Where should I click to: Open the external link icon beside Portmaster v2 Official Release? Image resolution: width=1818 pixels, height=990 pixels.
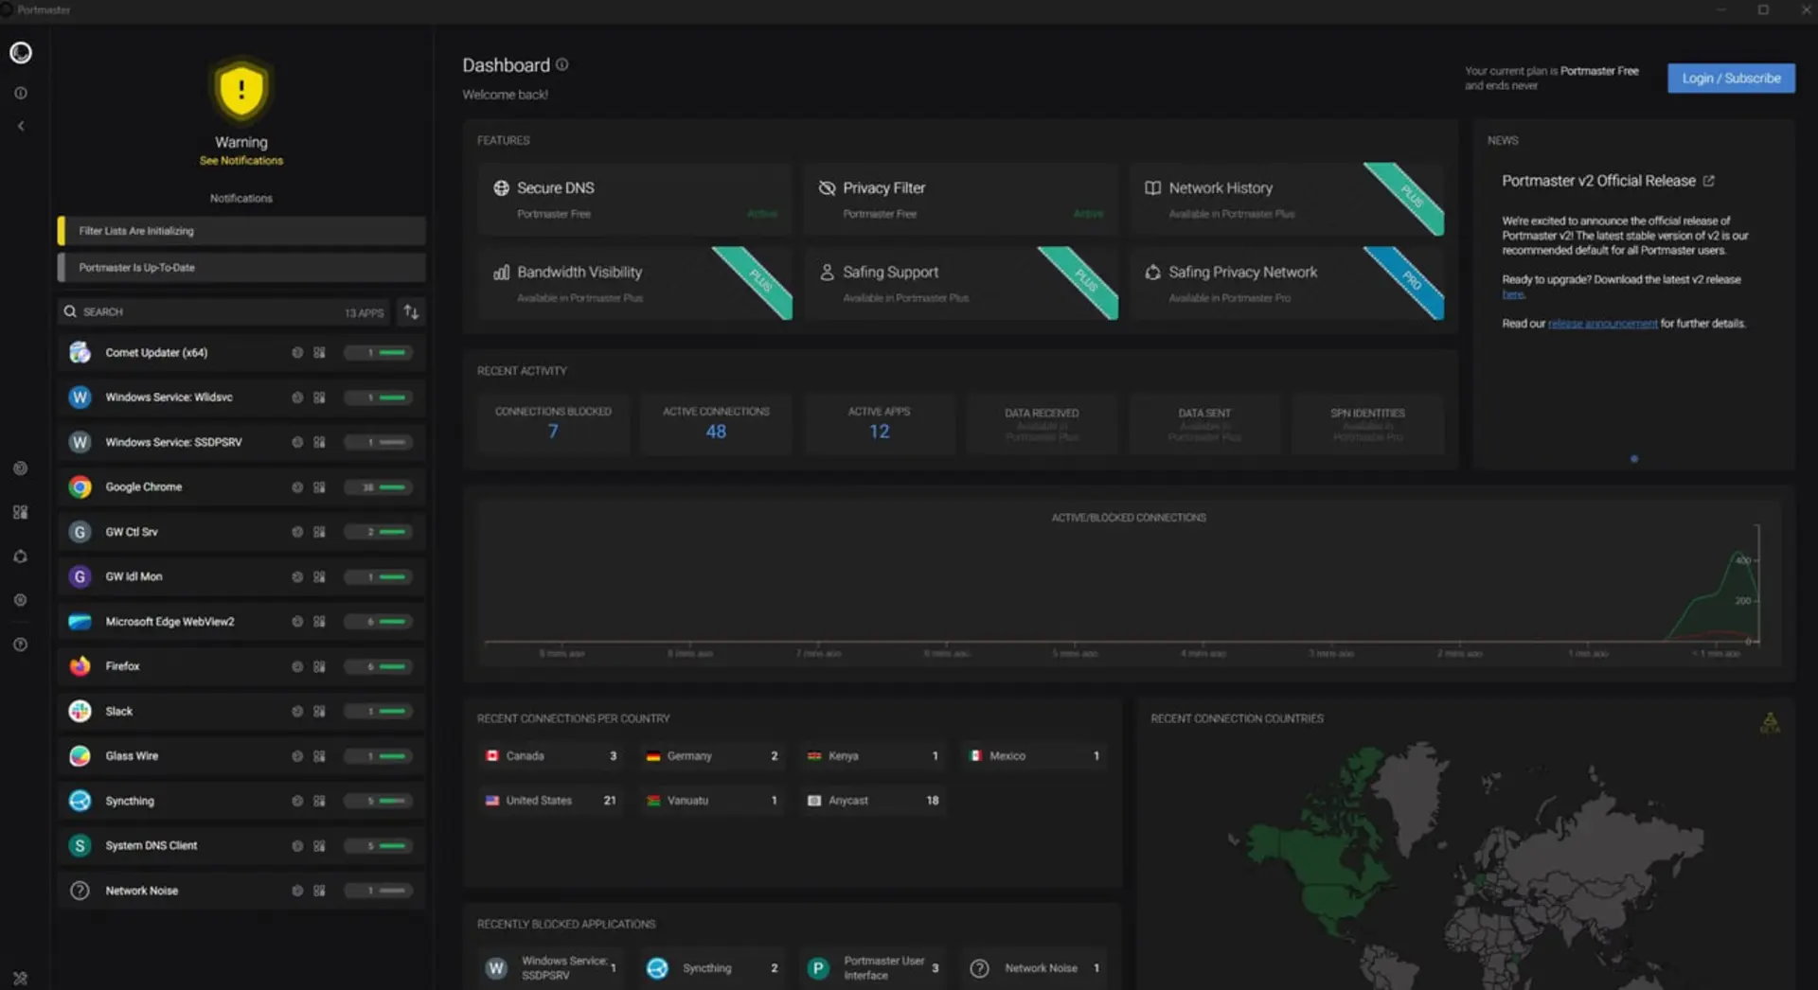1709,181
